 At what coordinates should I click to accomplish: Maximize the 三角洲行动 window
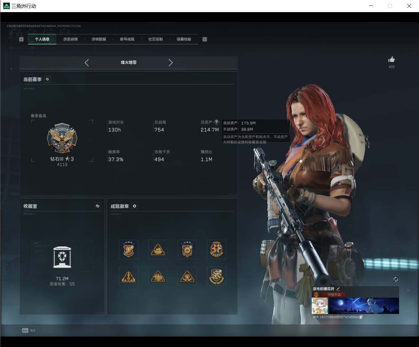point(390,6)
